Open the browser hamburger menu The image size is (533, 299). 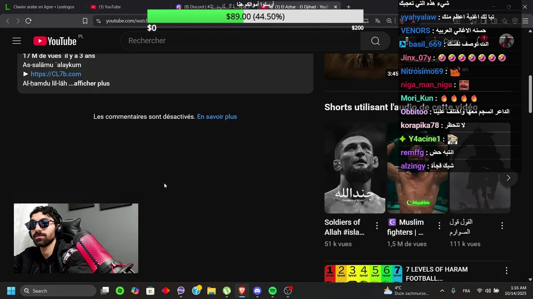[x=525, y=21]
